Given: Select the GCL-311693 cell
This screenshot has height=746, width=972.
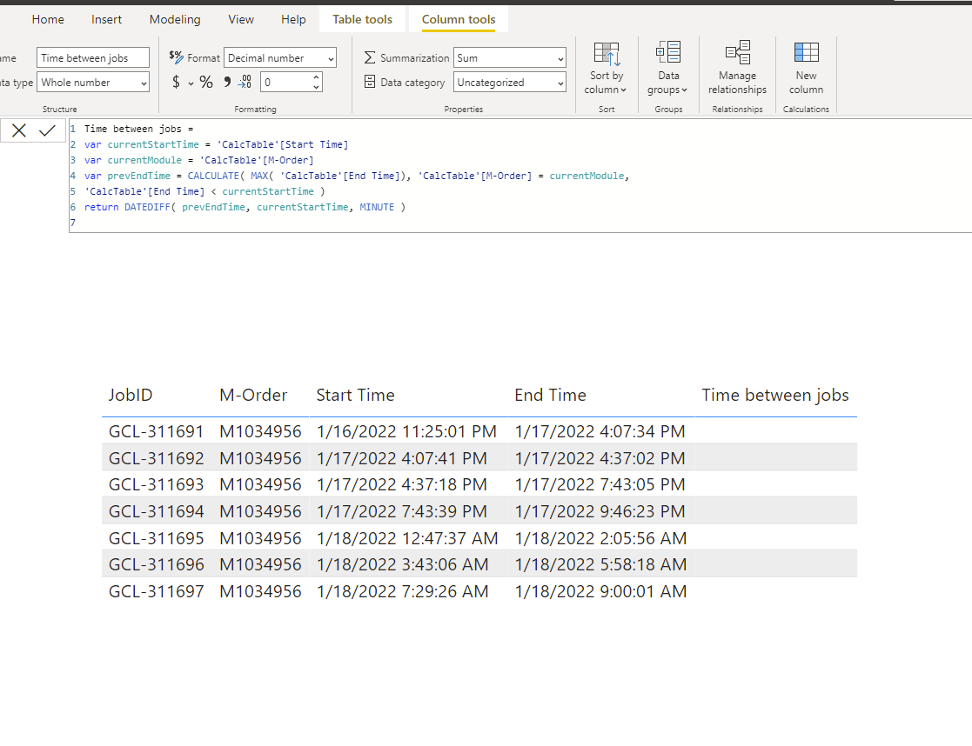Looking at the screenshot, I should [x=157, y=484].
